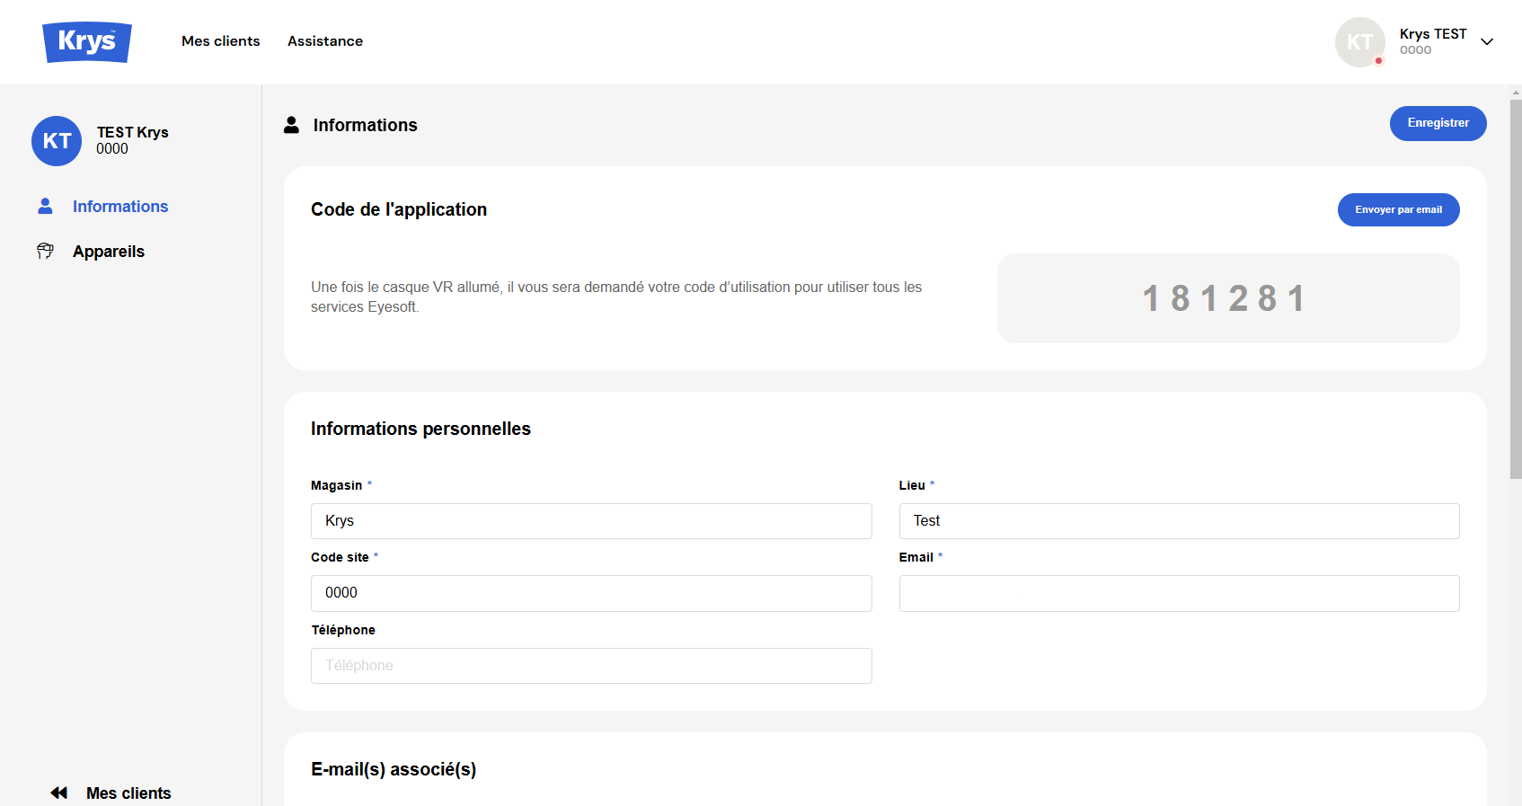This screenshot has height=806, width=1522.
Task: Click the person icon beside Informations heading
Action: tap(291, 125)
